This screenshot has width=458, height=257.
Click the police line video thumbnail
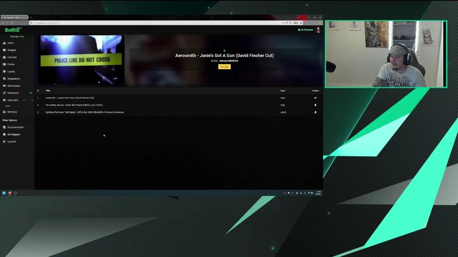[x=81, y=60]
